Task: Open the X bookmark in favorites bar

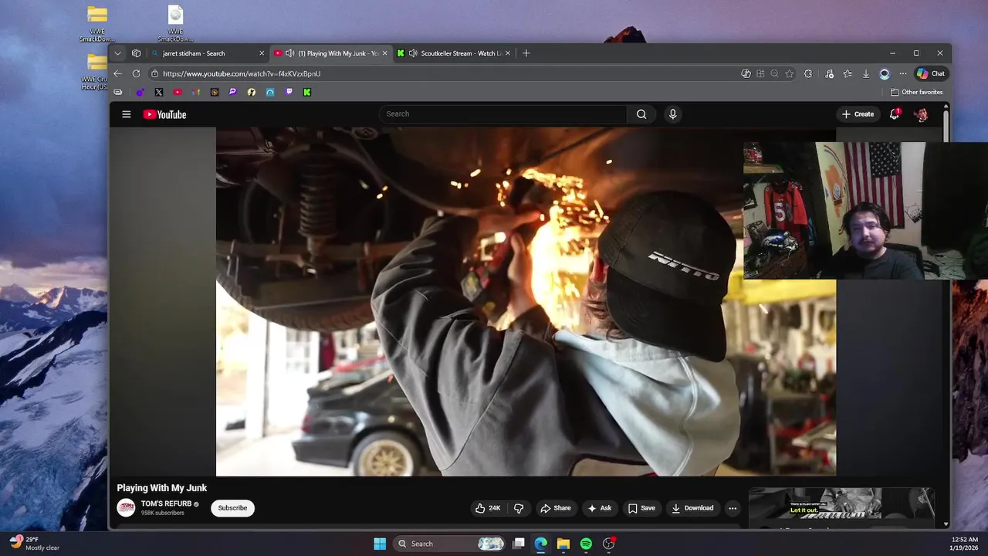Action: coord(159,92)
